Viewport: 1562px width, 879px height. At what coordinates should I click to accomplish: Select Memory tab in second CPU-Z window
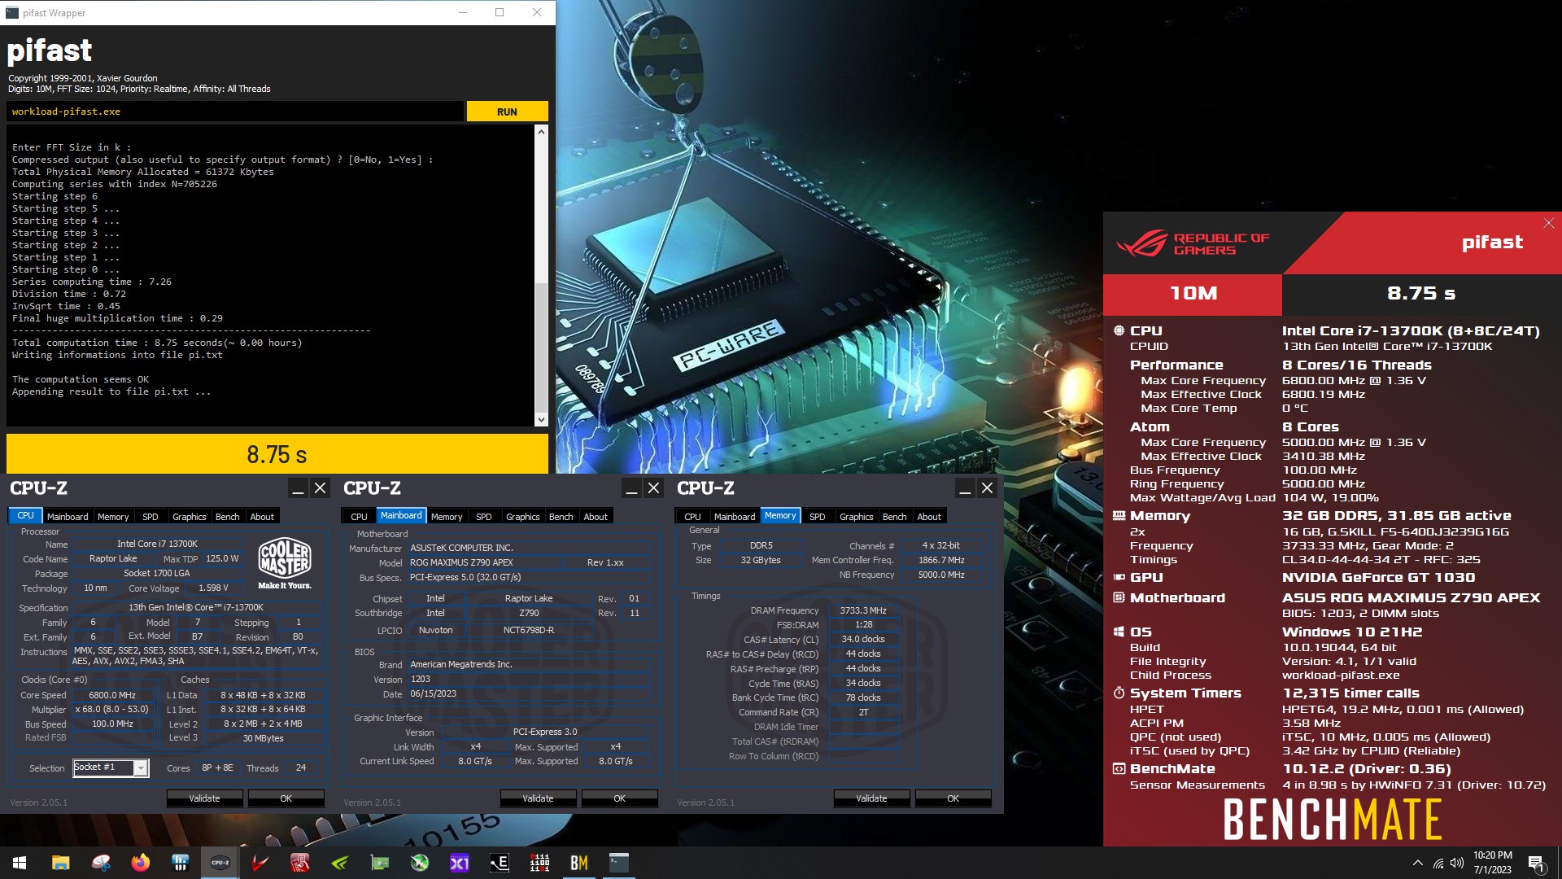[x=447, y=517]
